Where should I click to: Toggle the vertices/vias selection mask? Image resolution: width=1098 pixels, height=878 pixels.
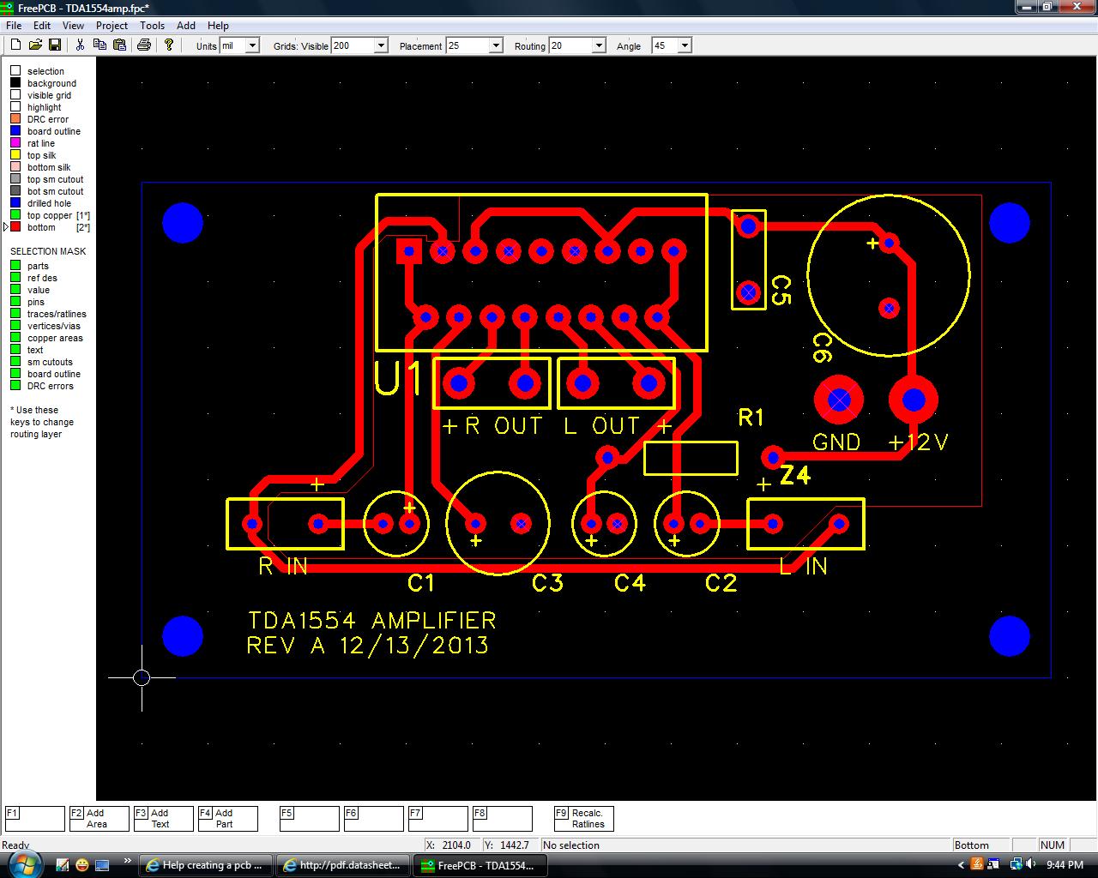[x=15, y=326]
